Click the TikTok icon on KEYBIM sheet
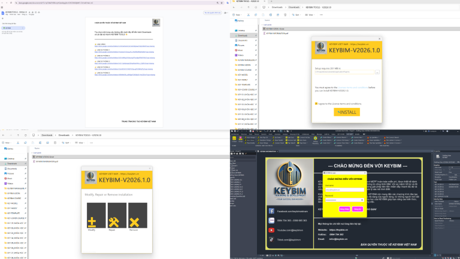Viewport: 460px width, 259px height. 271,240
